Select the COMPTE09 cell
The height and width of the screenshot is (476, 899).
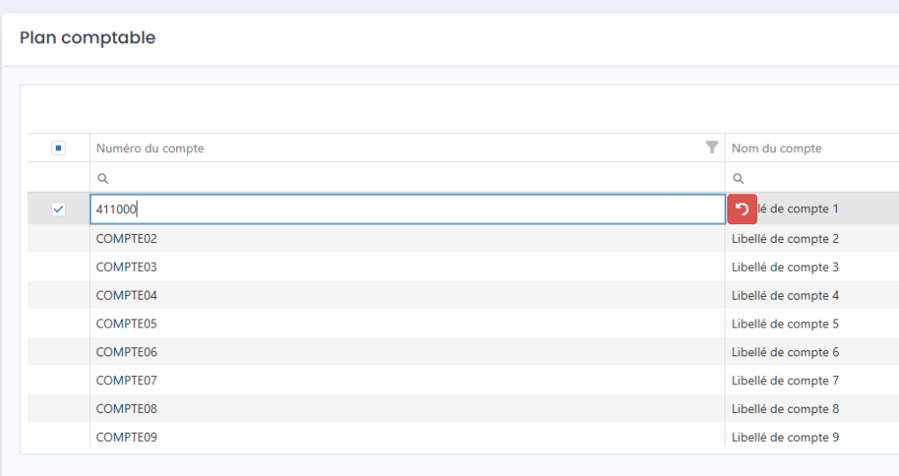pos(407,437)
